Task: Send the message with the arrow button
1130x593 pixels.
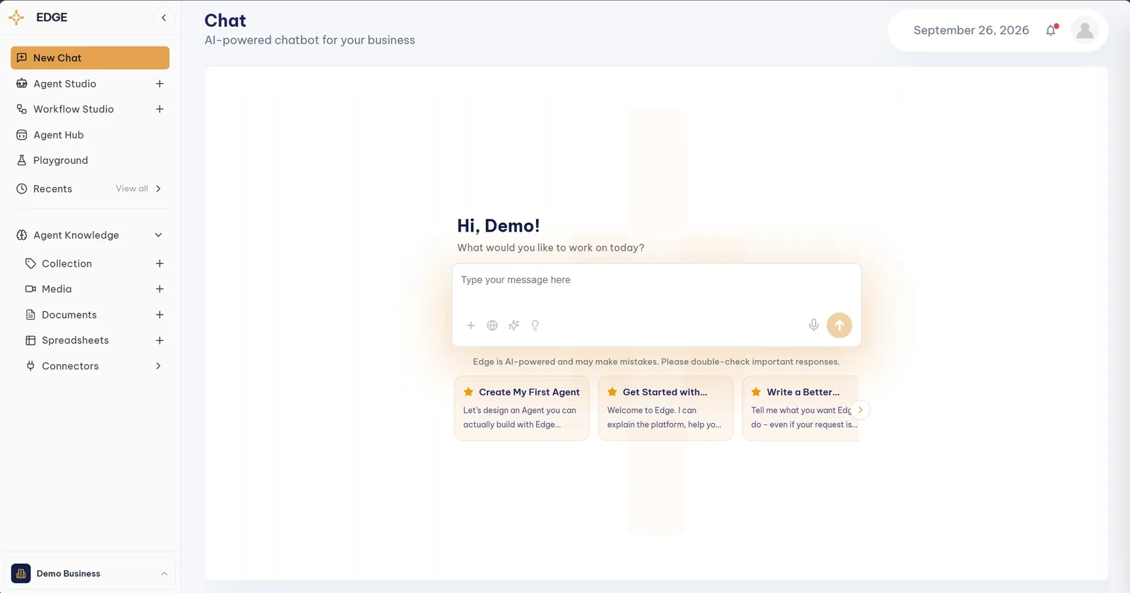Action: (x=839, y=325)
